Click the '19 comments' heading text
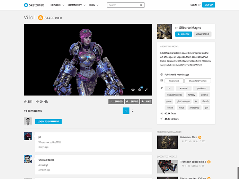This screenshot has width=239, height=179. point(33,111)
